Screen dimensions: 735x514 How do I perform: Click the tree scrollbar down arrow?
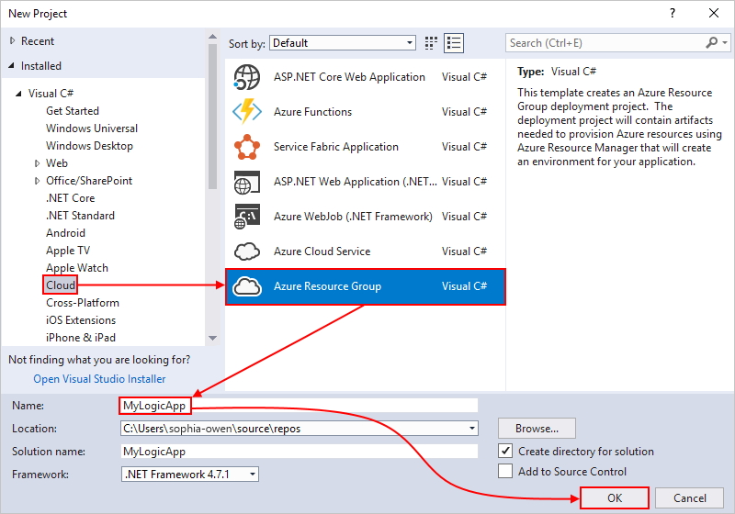pyautogui.click(x=212, y=338)
